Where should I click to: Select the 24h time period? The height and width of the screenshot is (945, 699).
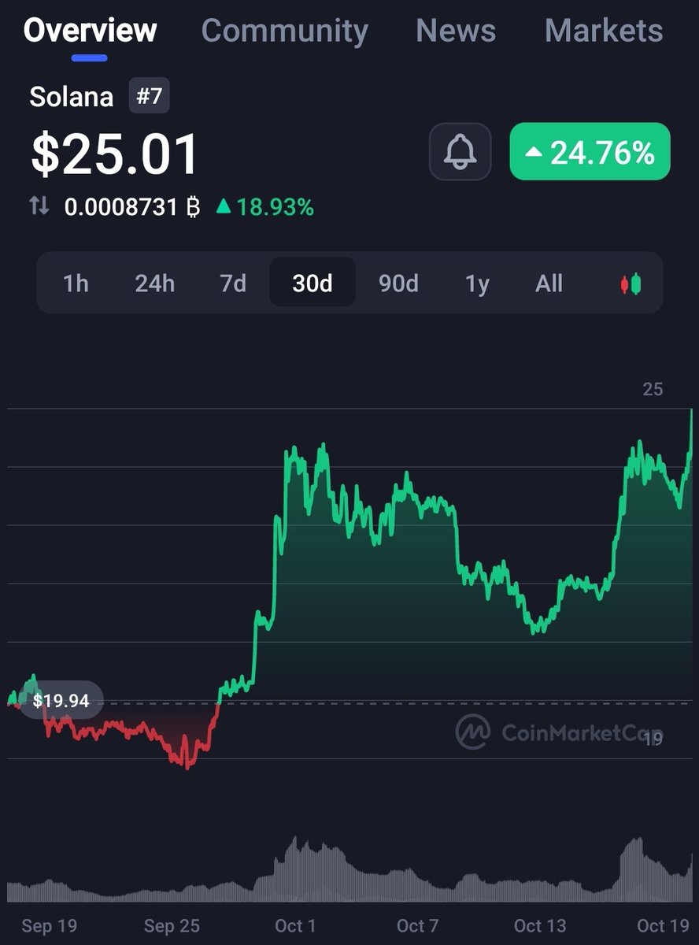click(154, 283)
